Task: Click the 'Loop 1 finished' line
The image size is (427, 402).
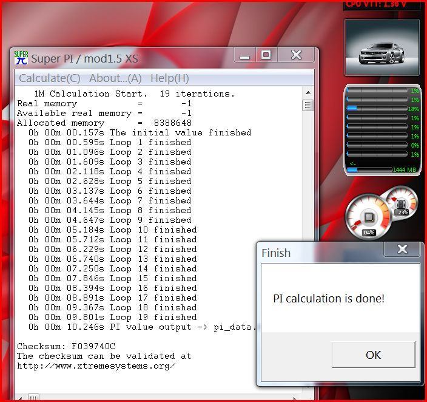Action: pos(110,142)
